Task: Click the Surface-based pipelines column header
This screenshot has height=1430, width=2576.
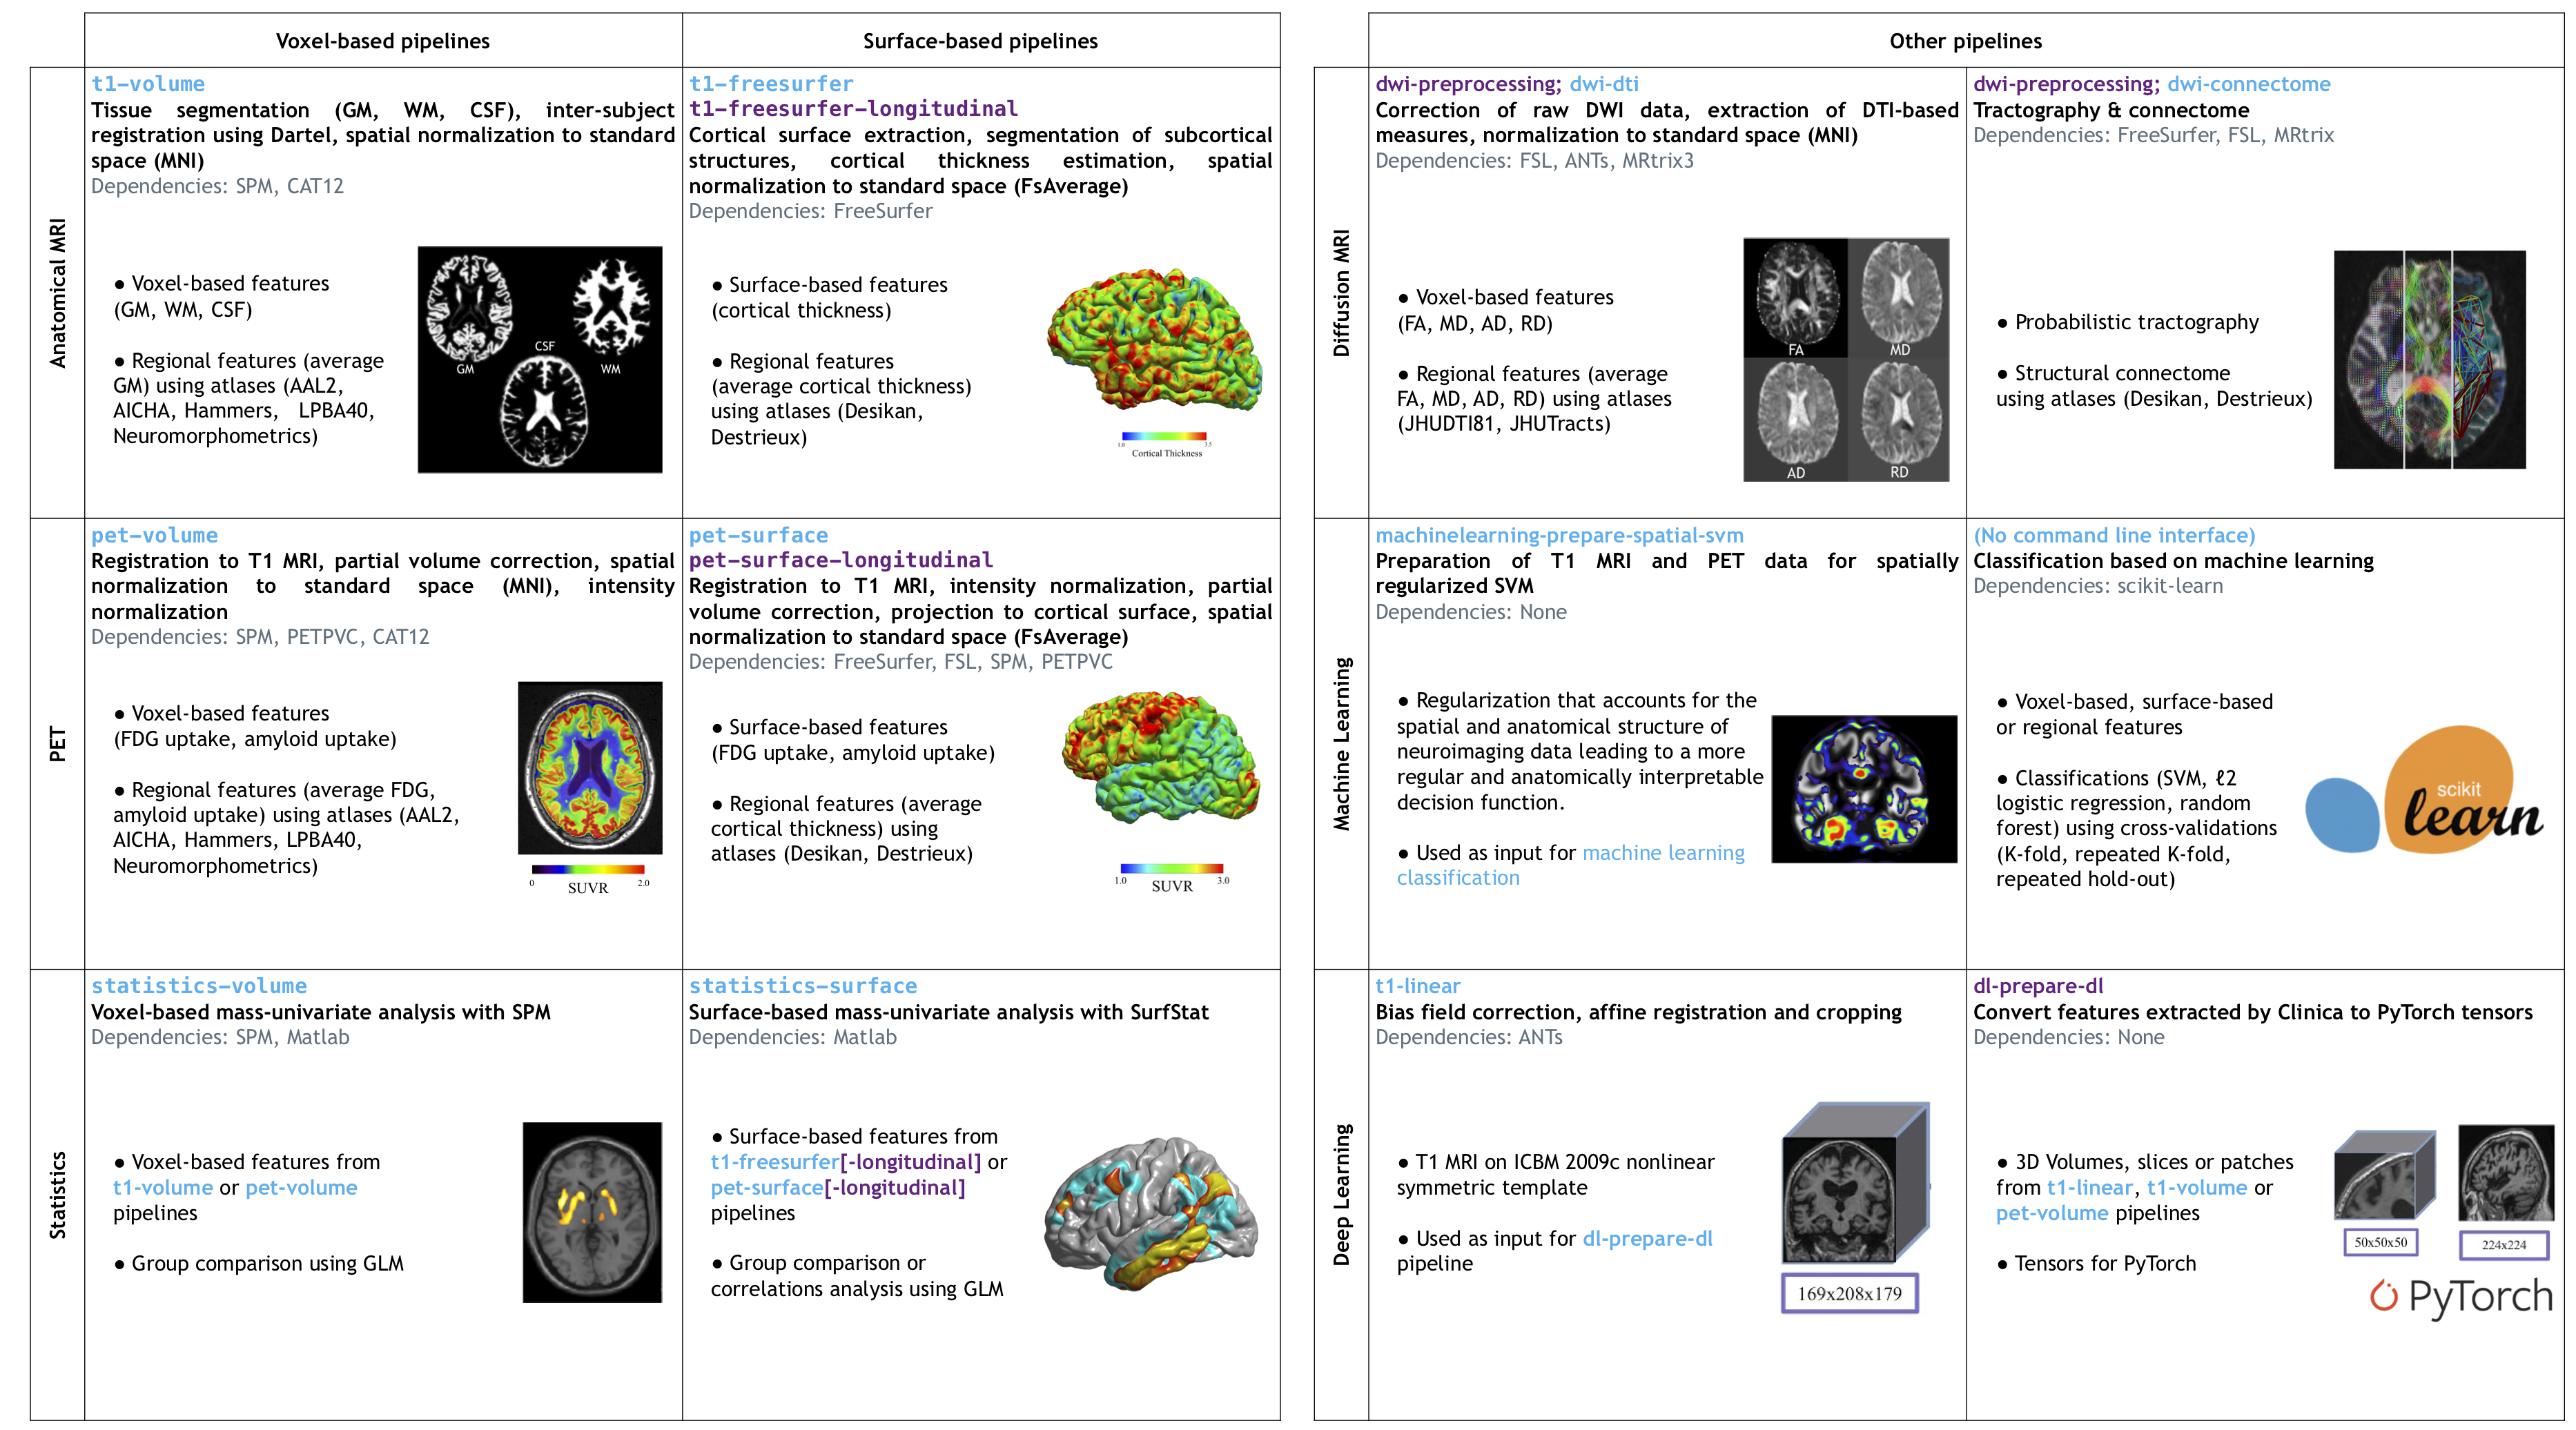Action: 980,41
